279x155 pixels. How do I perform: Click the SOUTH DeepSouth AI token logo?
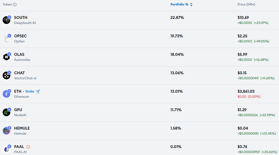[x=6, y=20]
